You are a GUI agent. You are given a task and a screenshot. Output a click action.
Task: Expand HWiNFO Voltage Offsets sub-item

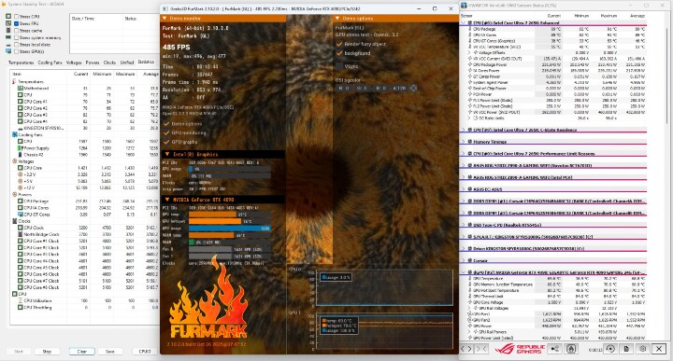coord(469,52)
